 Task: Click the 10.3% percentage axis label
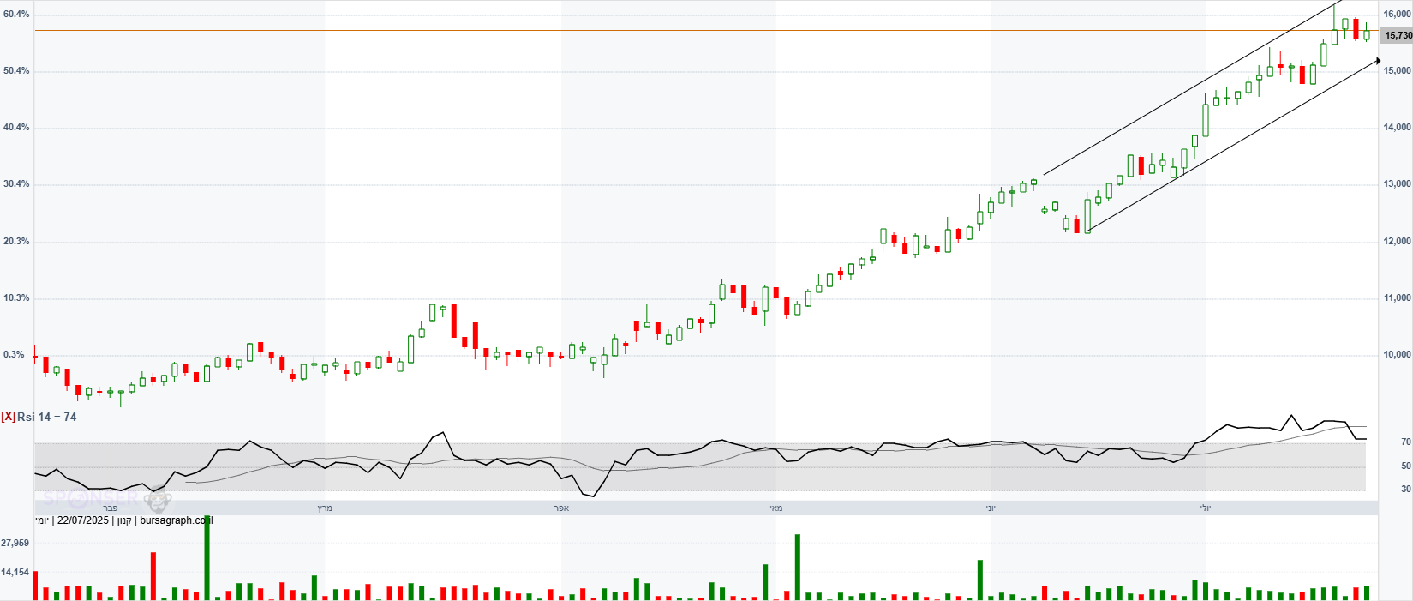[16, 297]
